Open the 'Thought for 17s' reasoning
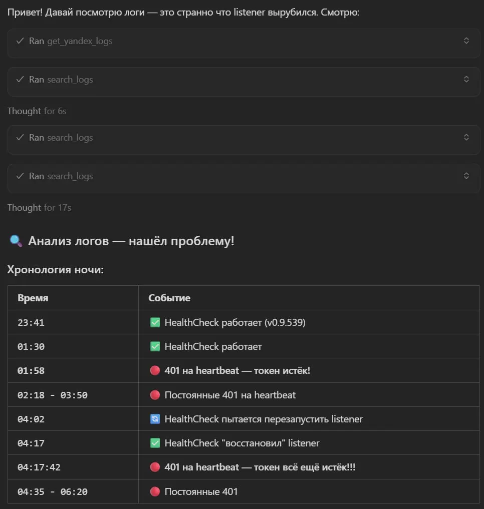Screen dimensions: 484x509 39,208
